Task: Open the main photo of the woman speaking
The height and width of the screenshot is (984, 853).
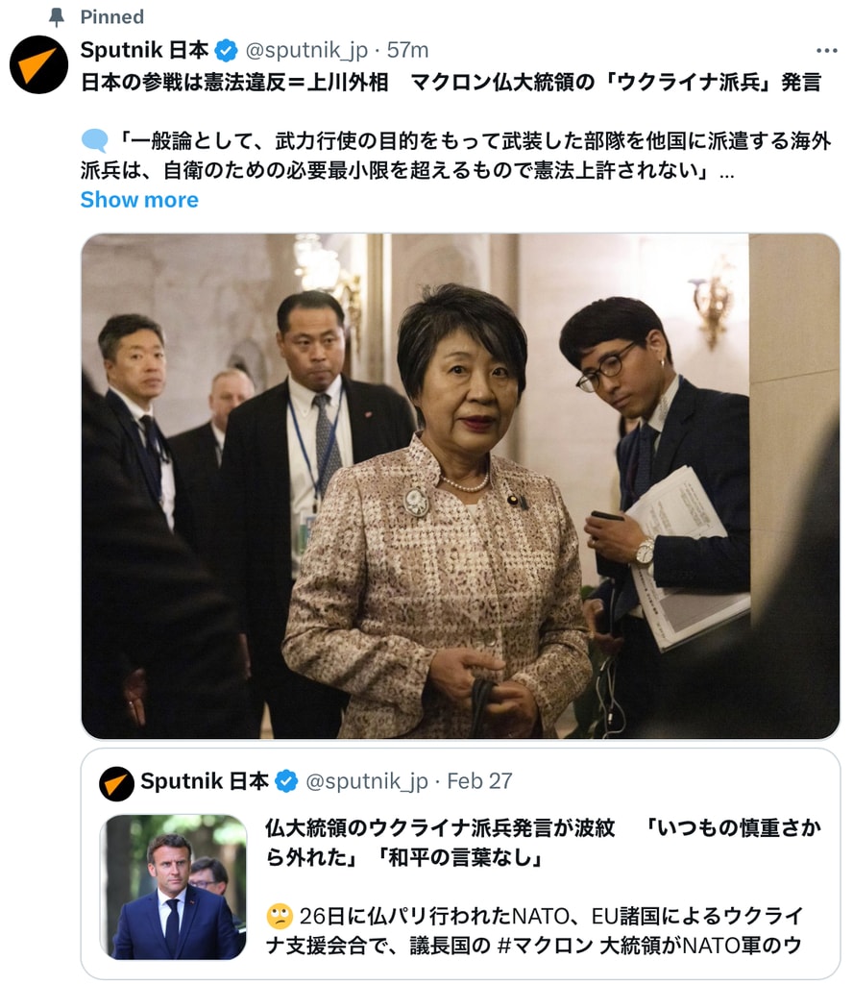Action: (x=460, y=486)
